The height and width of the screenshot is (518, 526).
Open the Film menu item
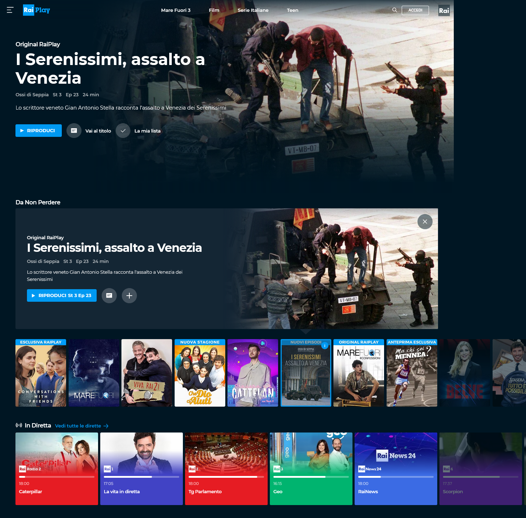point(214,10)
